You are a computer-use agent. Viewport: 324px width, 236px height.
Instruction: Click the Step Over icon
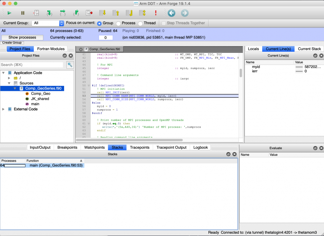tap(63, 13)
